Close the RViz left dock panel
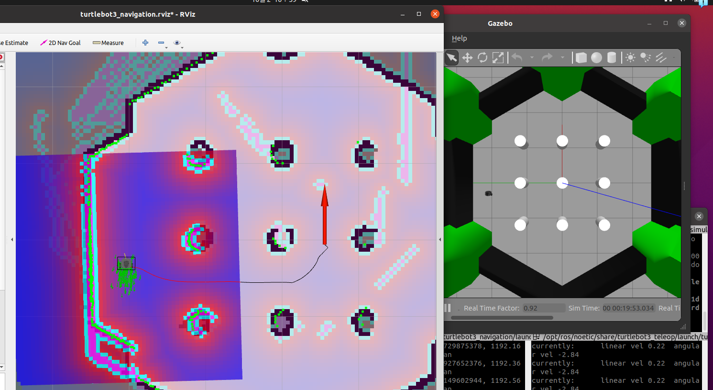Viewport: 713px width, 390px height. pos(1,57)
